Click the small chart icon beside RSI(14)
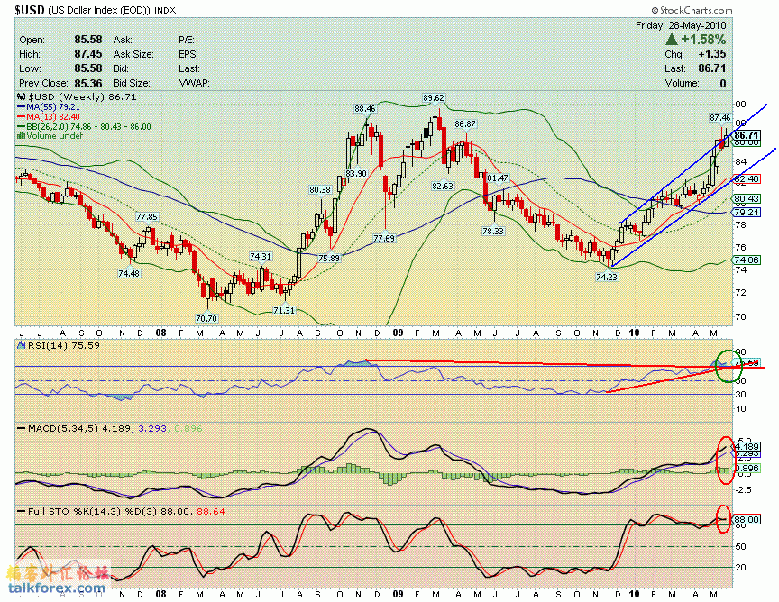 coord(22,345)
